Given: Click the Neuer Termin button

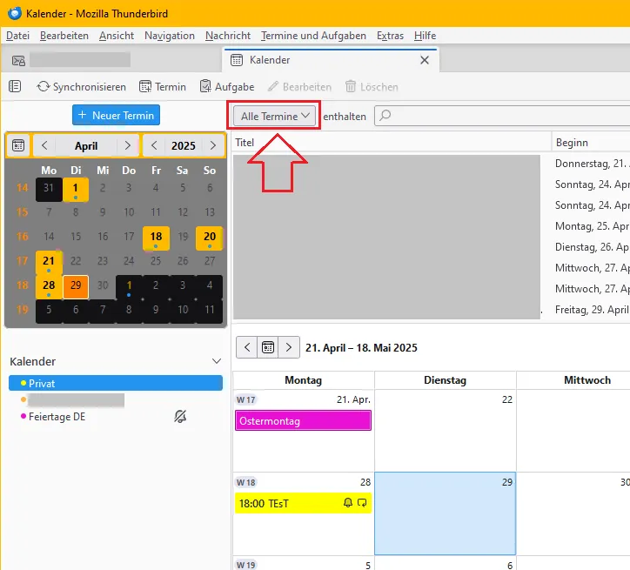Looking at the screenshot, I should [x=116, y=115].
